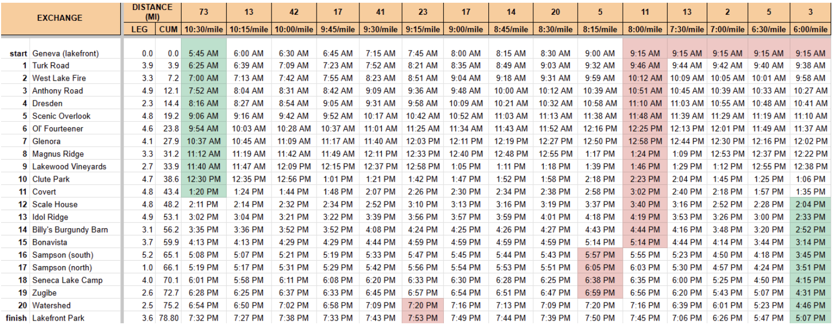Click the green 5:45 AM Geneva start time

203,53
